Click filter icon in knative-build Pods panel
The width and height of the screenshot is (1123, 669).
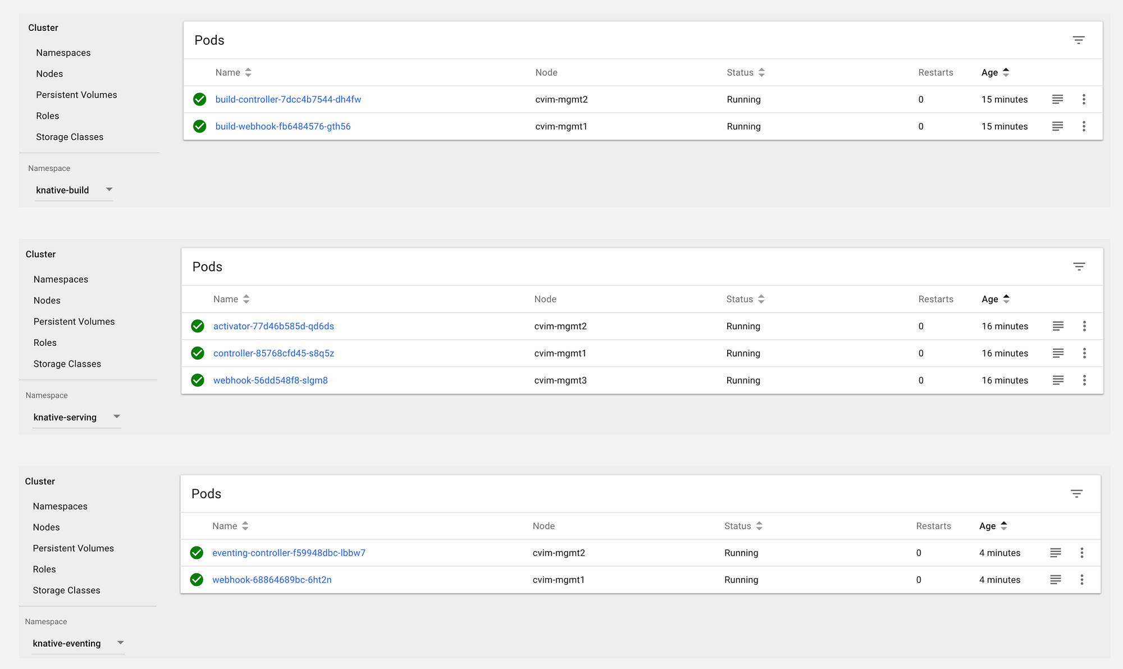(x=1078, y=40)
